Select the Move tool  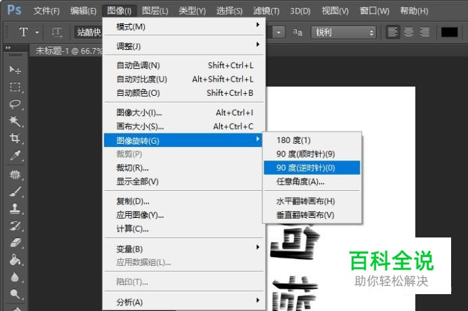click(15, 70)
